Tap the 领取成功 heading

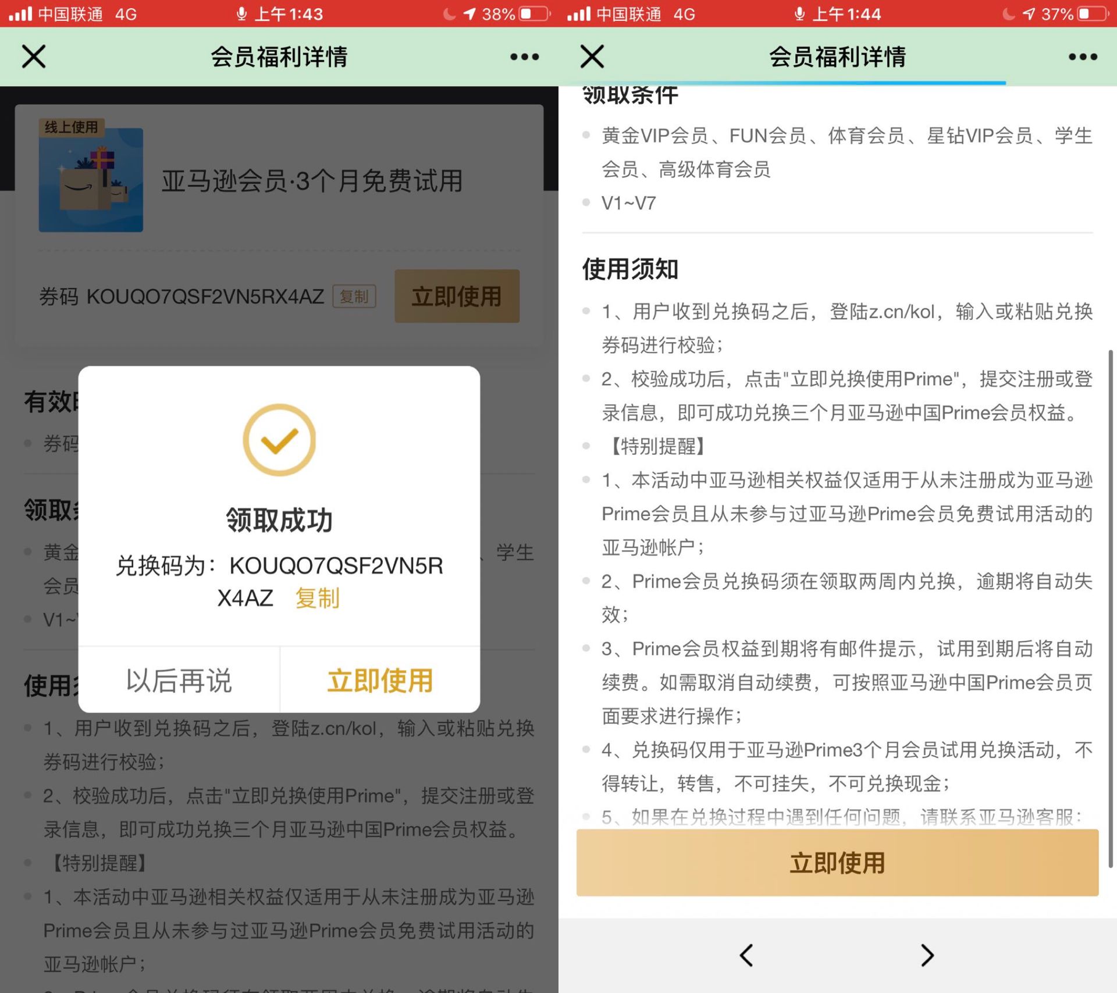(279, 519)
